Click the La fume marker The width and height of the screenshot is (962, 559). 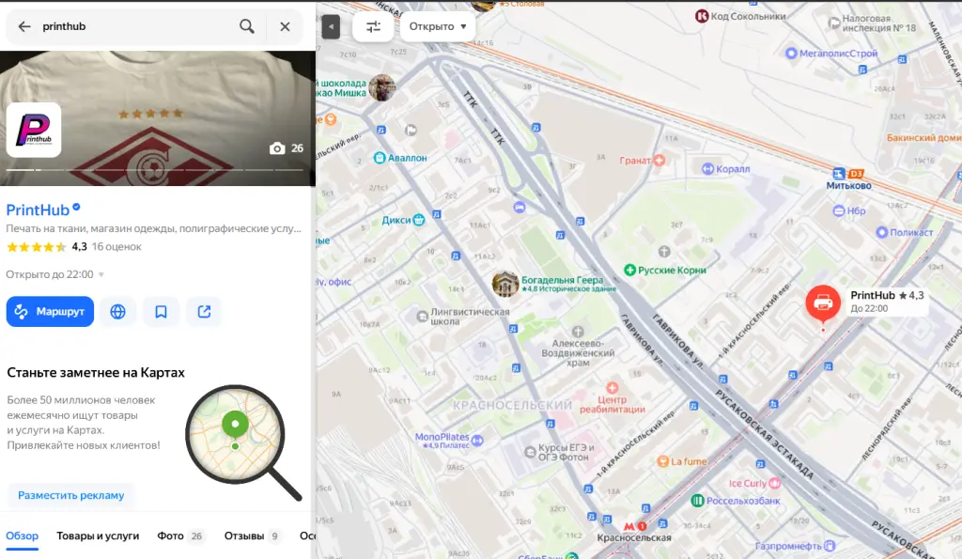click(662, 461)
